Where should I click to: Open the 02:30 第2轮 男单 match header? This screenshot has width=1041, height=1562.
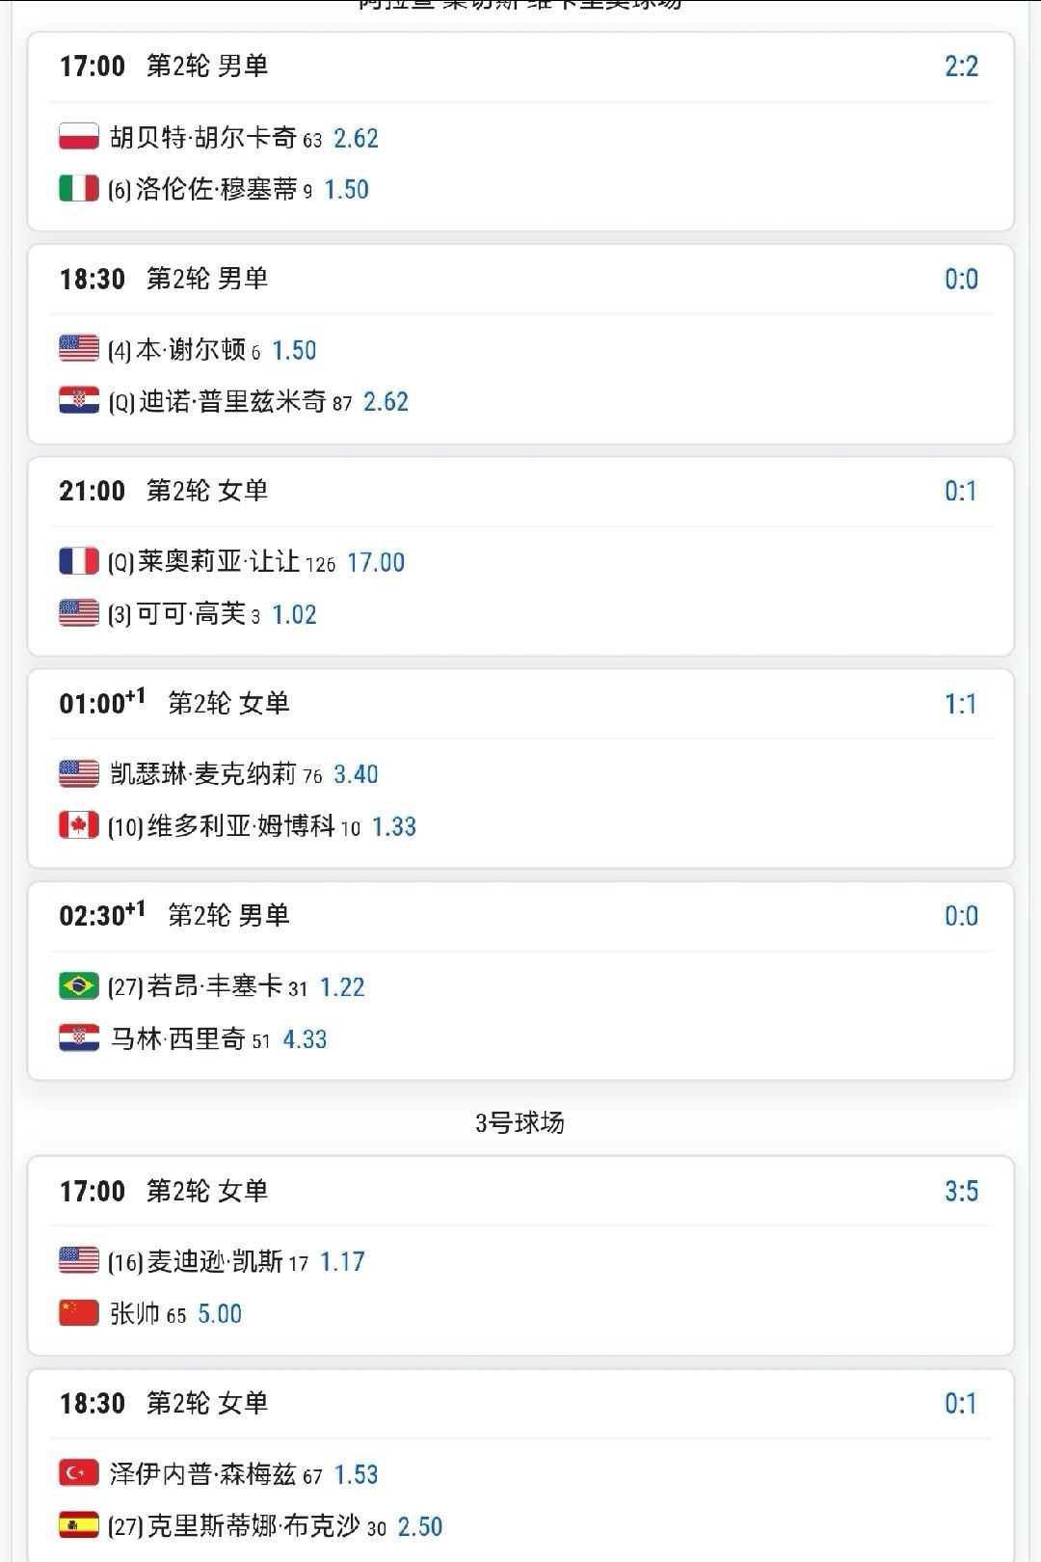pyautogui.click(x=228, y=915)
